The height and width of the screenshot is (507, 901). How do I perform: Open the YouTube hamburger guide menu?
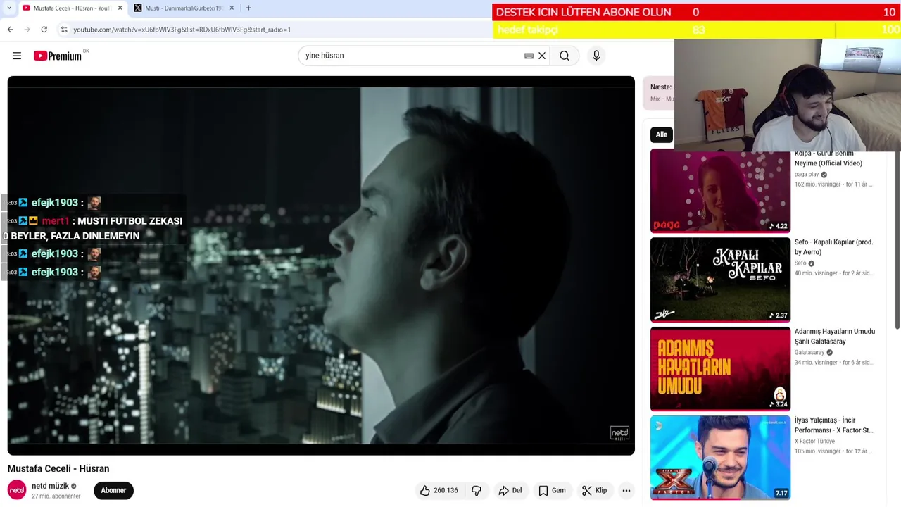coord(17,56)
